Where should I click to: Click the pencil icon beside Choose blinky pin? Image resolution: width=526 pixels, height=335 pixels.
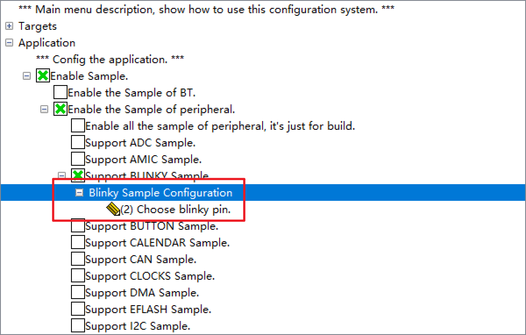pyautogui.click(x=113, y=210)
